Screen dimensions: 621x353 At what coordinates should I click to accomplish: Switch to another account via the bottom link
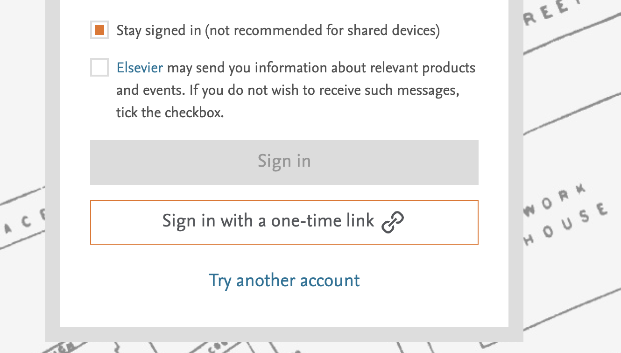tap(284, 280)
